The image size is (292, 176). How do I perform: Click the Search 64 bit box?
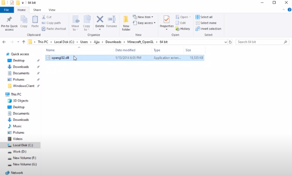click(262, 42)
